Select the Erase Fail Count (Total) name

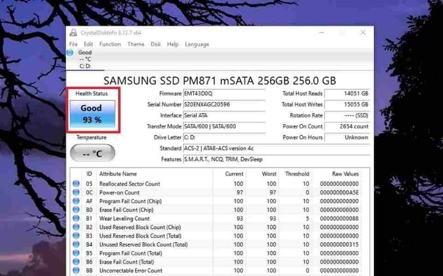(x=127, y=262)
